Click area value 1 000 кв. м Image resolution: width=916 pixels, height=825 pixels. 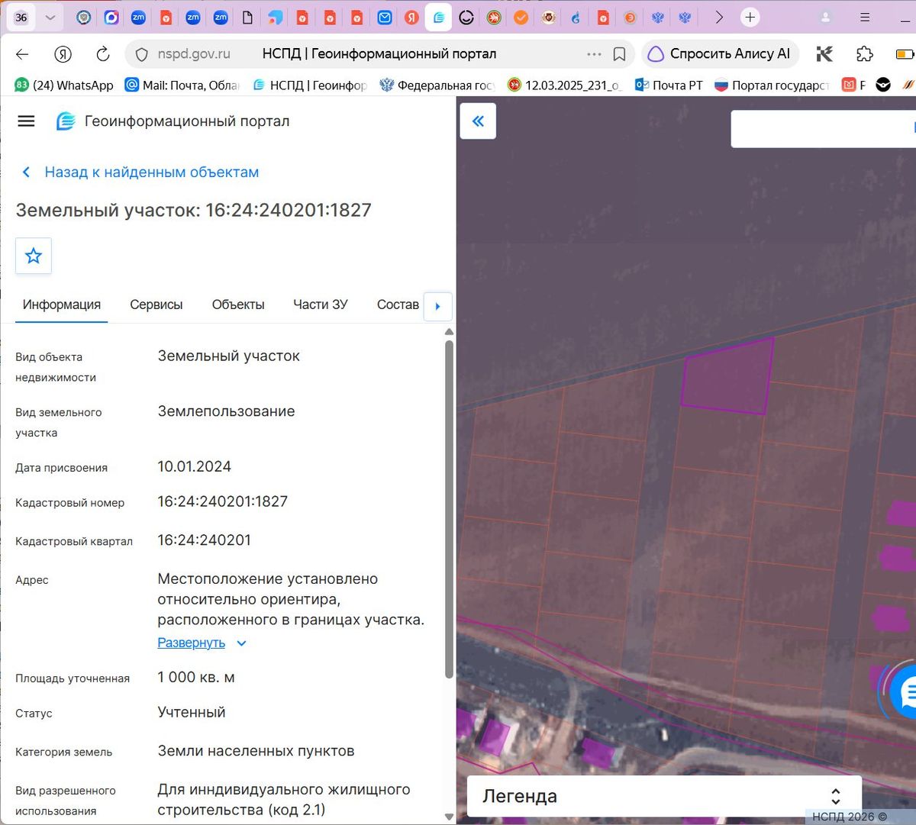click(x=196, y=677)
